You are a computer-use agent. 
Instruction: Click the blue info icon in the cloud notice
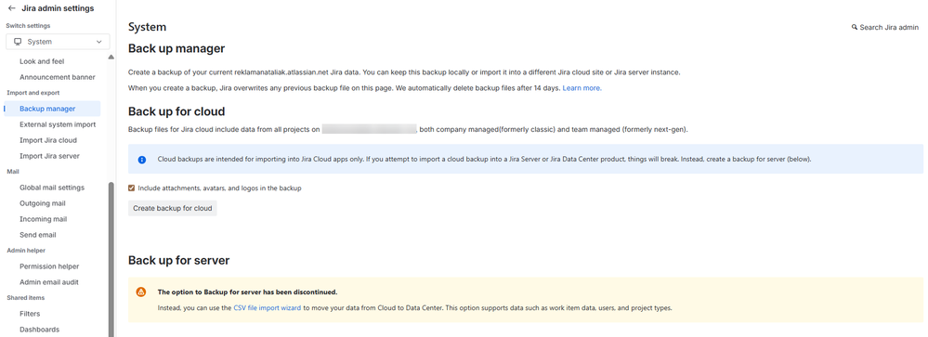[142, 160]
